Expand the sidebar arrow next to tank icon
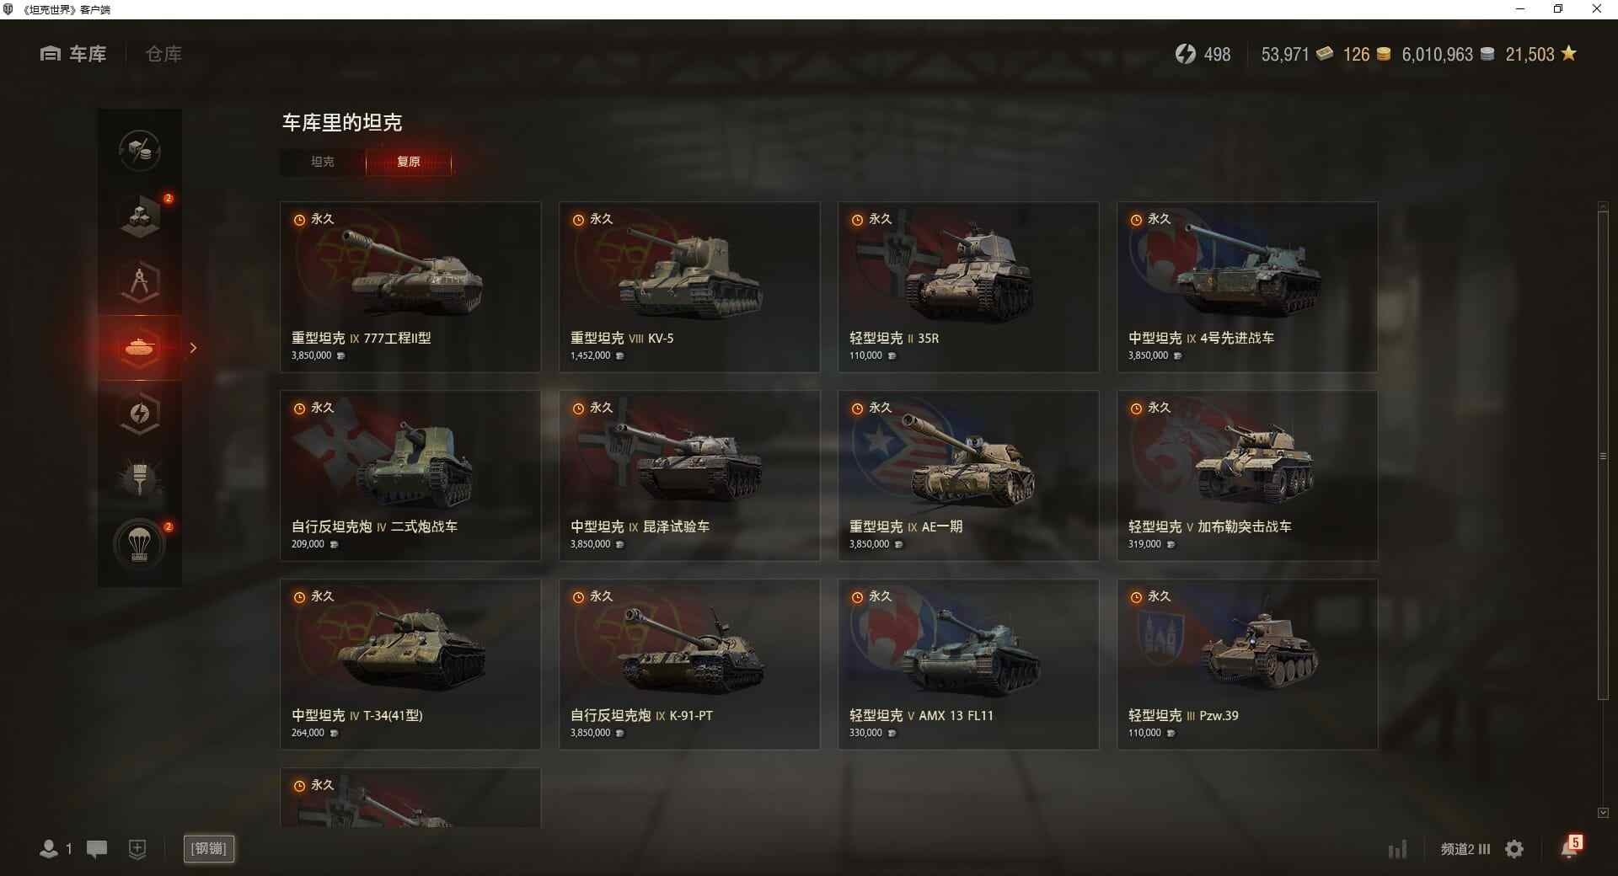This screenshot has width=1618, height=876. [193, 348]
